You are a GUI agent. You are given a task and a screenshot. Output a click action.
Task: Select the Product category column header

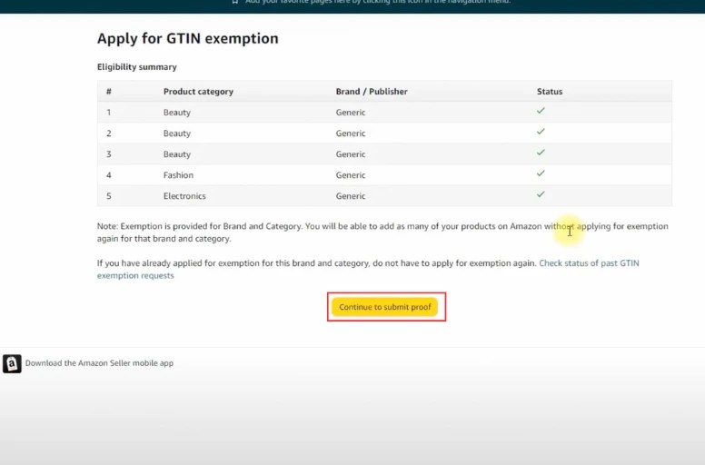198,91
